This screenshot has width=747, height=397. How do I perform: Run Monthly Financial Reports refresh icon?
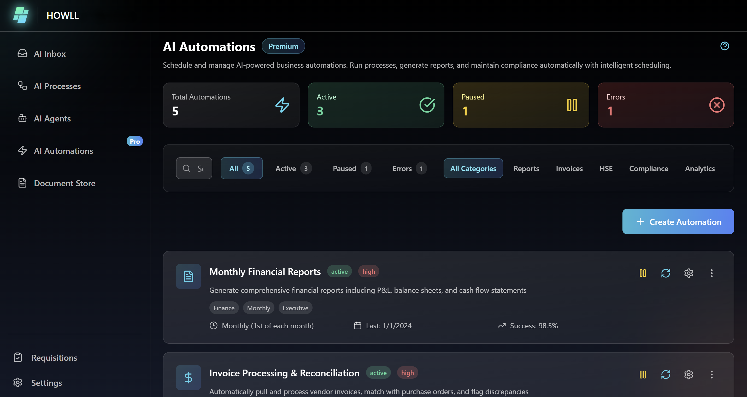pos(666,273)
